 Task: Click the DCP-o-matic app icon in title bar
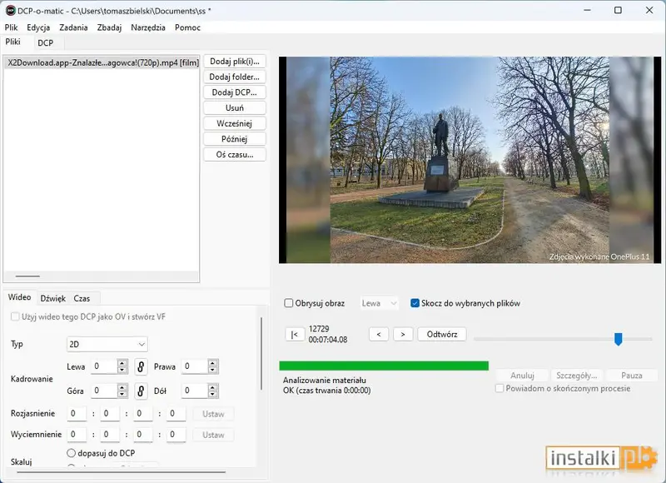pos(10,11)
